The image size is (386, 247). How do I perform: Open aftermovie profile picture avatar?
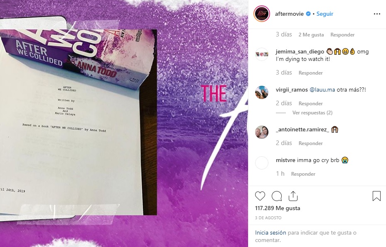pos(262,14)
